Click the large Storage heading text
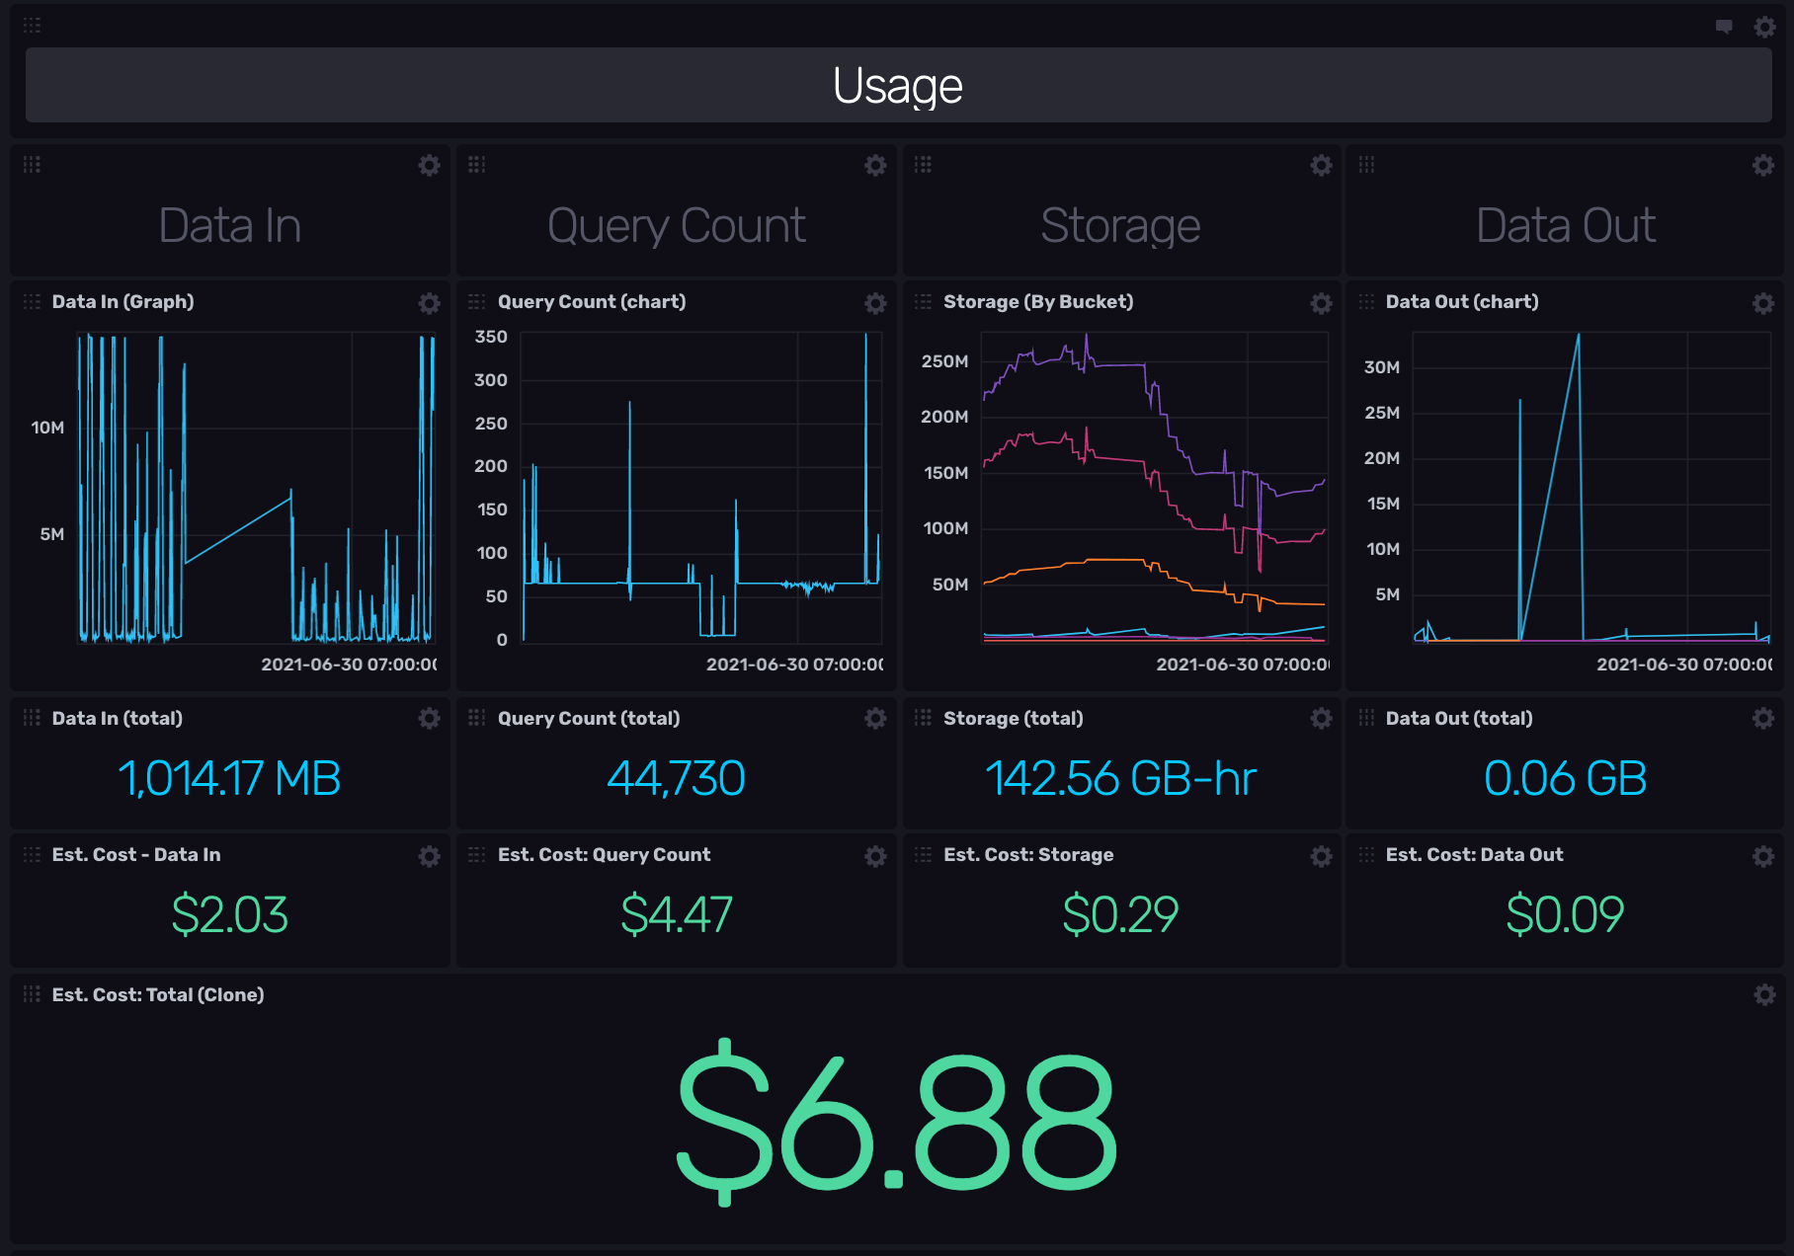Screen dimensions: 1794x1256 point(1121,226)
